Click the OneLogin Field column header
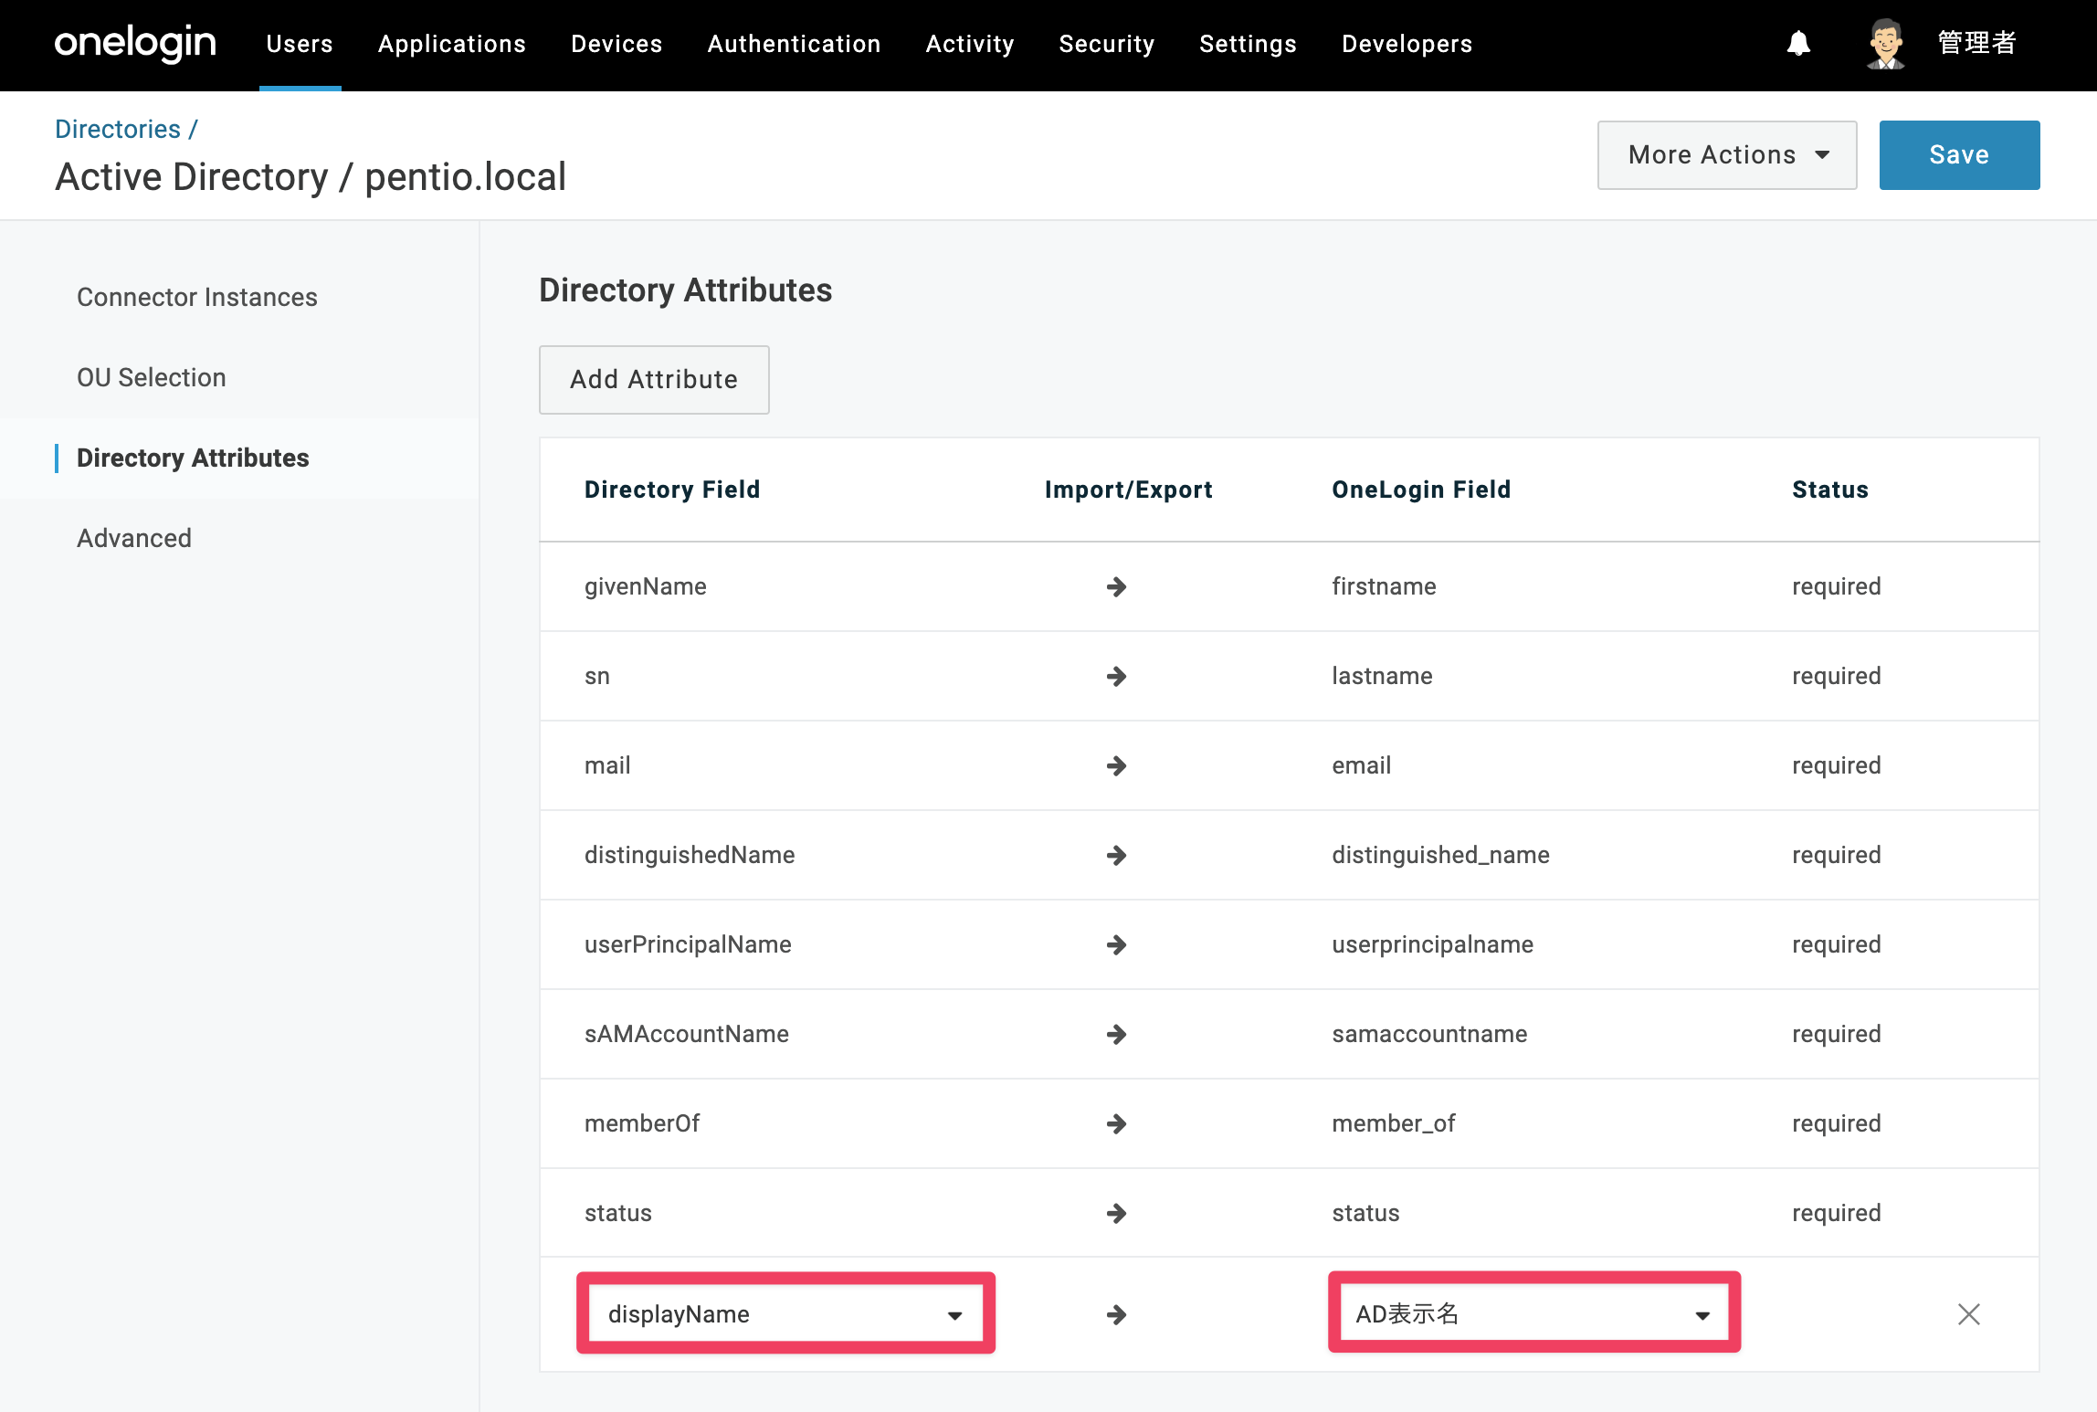 (1421, 490)
